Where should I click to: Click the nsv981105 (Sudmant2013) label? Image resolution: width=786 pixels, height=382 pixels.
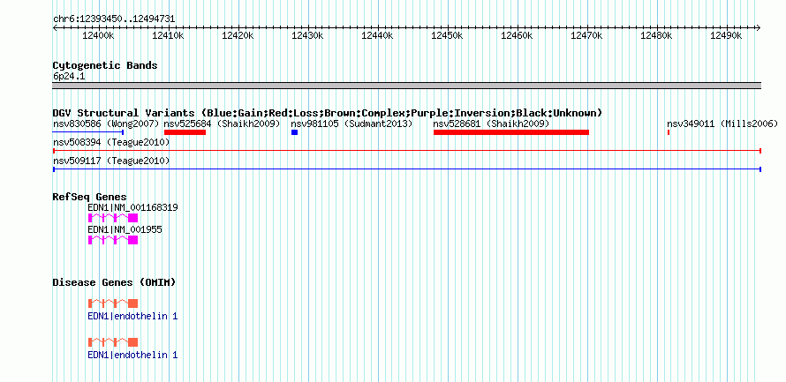(351, 124)
